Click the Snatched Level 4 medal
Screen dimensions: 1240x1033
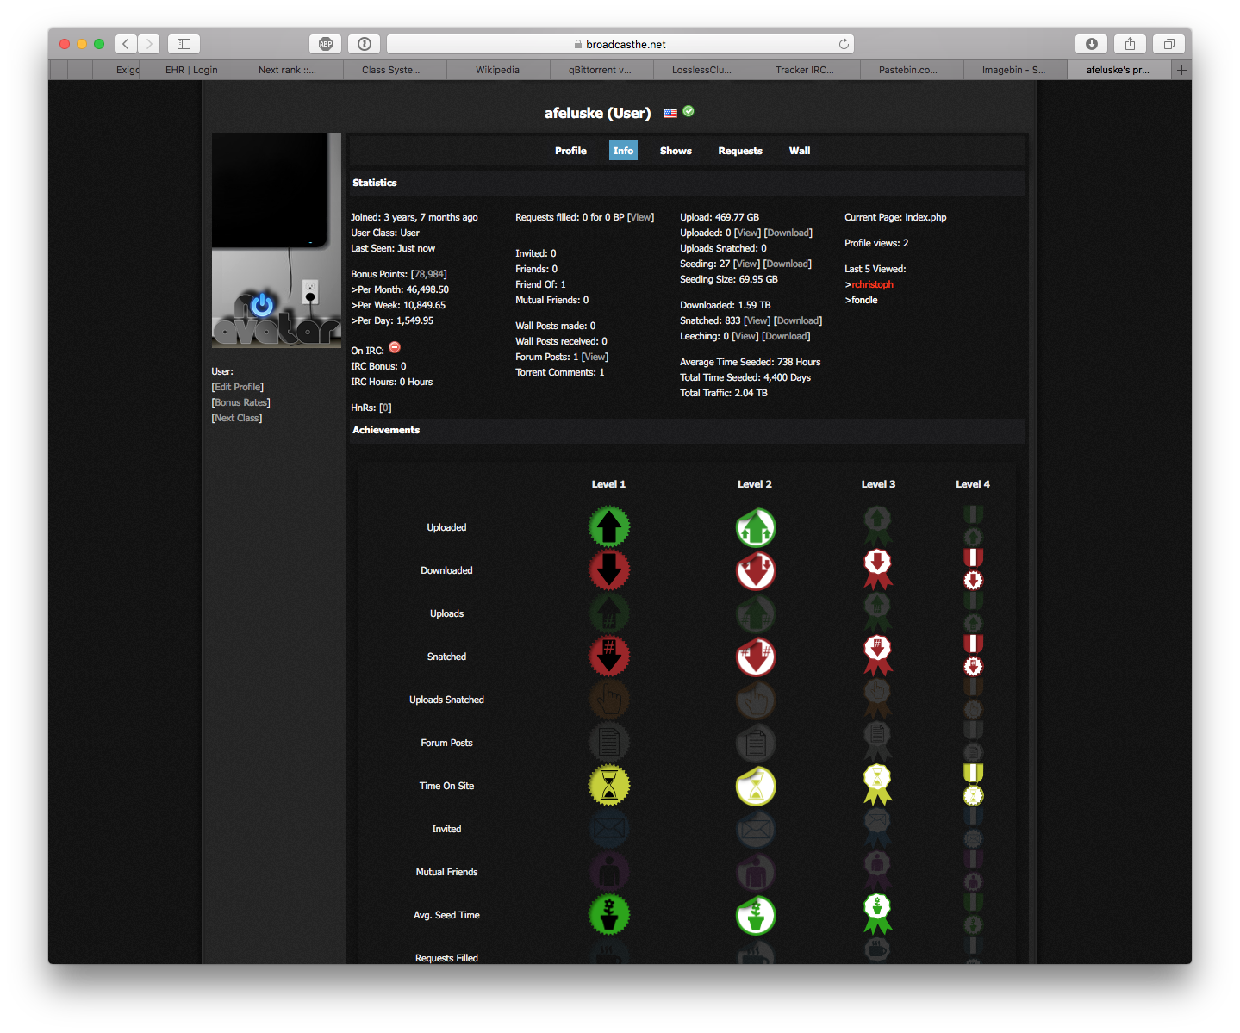(973, 656)
